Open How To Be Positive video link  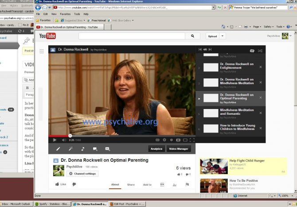(x=244, y=181)
